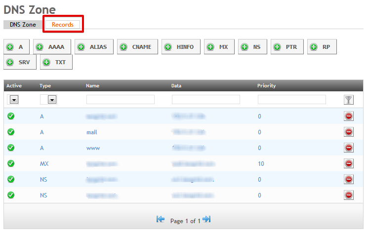The width and height of the screenshot is (368, 232).
Task: Sort by the Name column header
Action: 92,85
